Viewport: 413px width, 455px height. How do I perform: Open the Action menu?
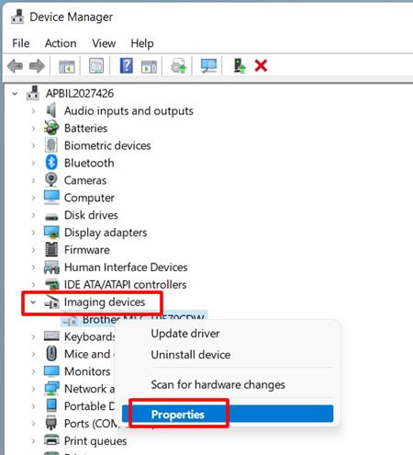61,43
